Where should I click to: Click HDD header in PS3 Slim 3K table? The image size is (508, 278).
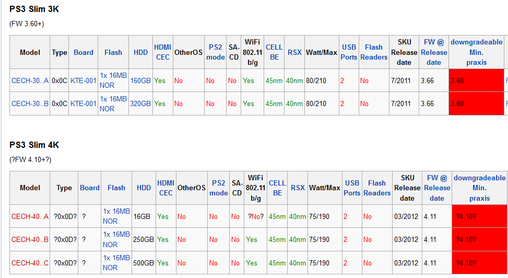tap(140, 52)
